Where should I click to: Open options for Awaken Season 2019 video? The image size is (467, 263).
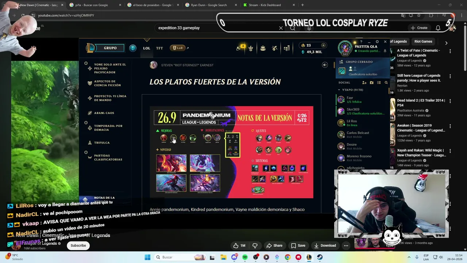(x=450, y=126)
